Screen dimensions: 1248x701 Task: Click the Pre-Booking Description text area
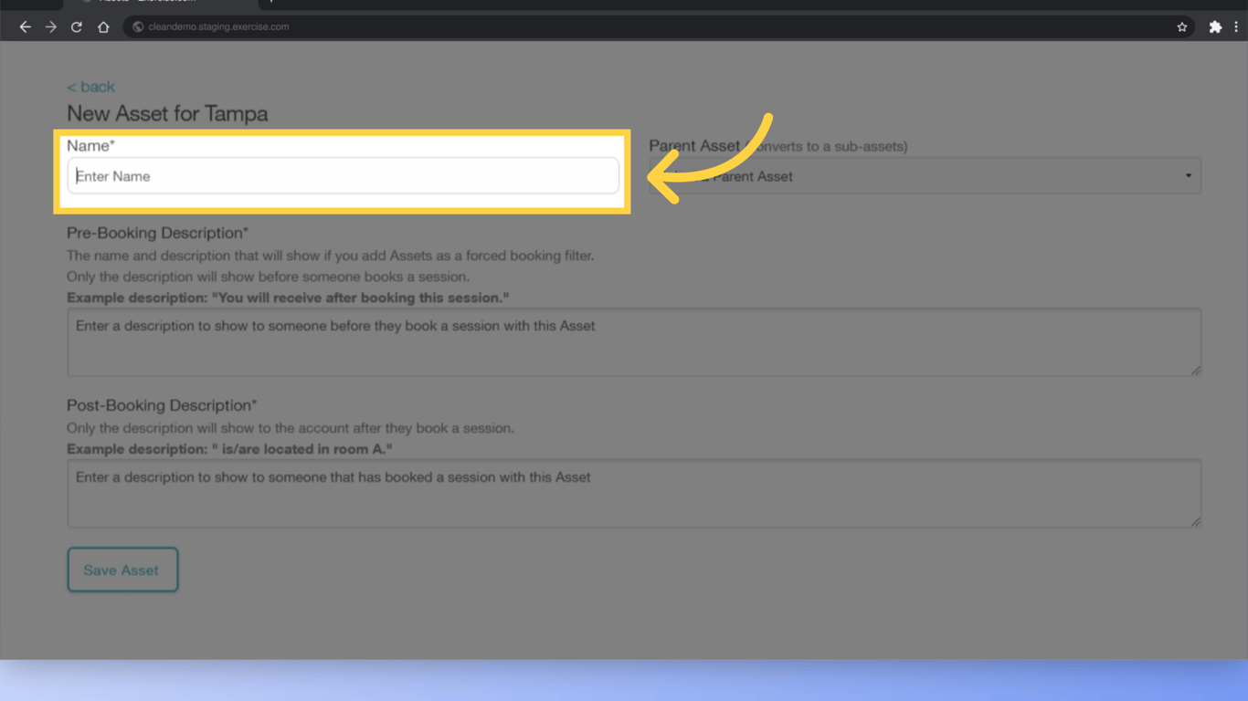634,342
